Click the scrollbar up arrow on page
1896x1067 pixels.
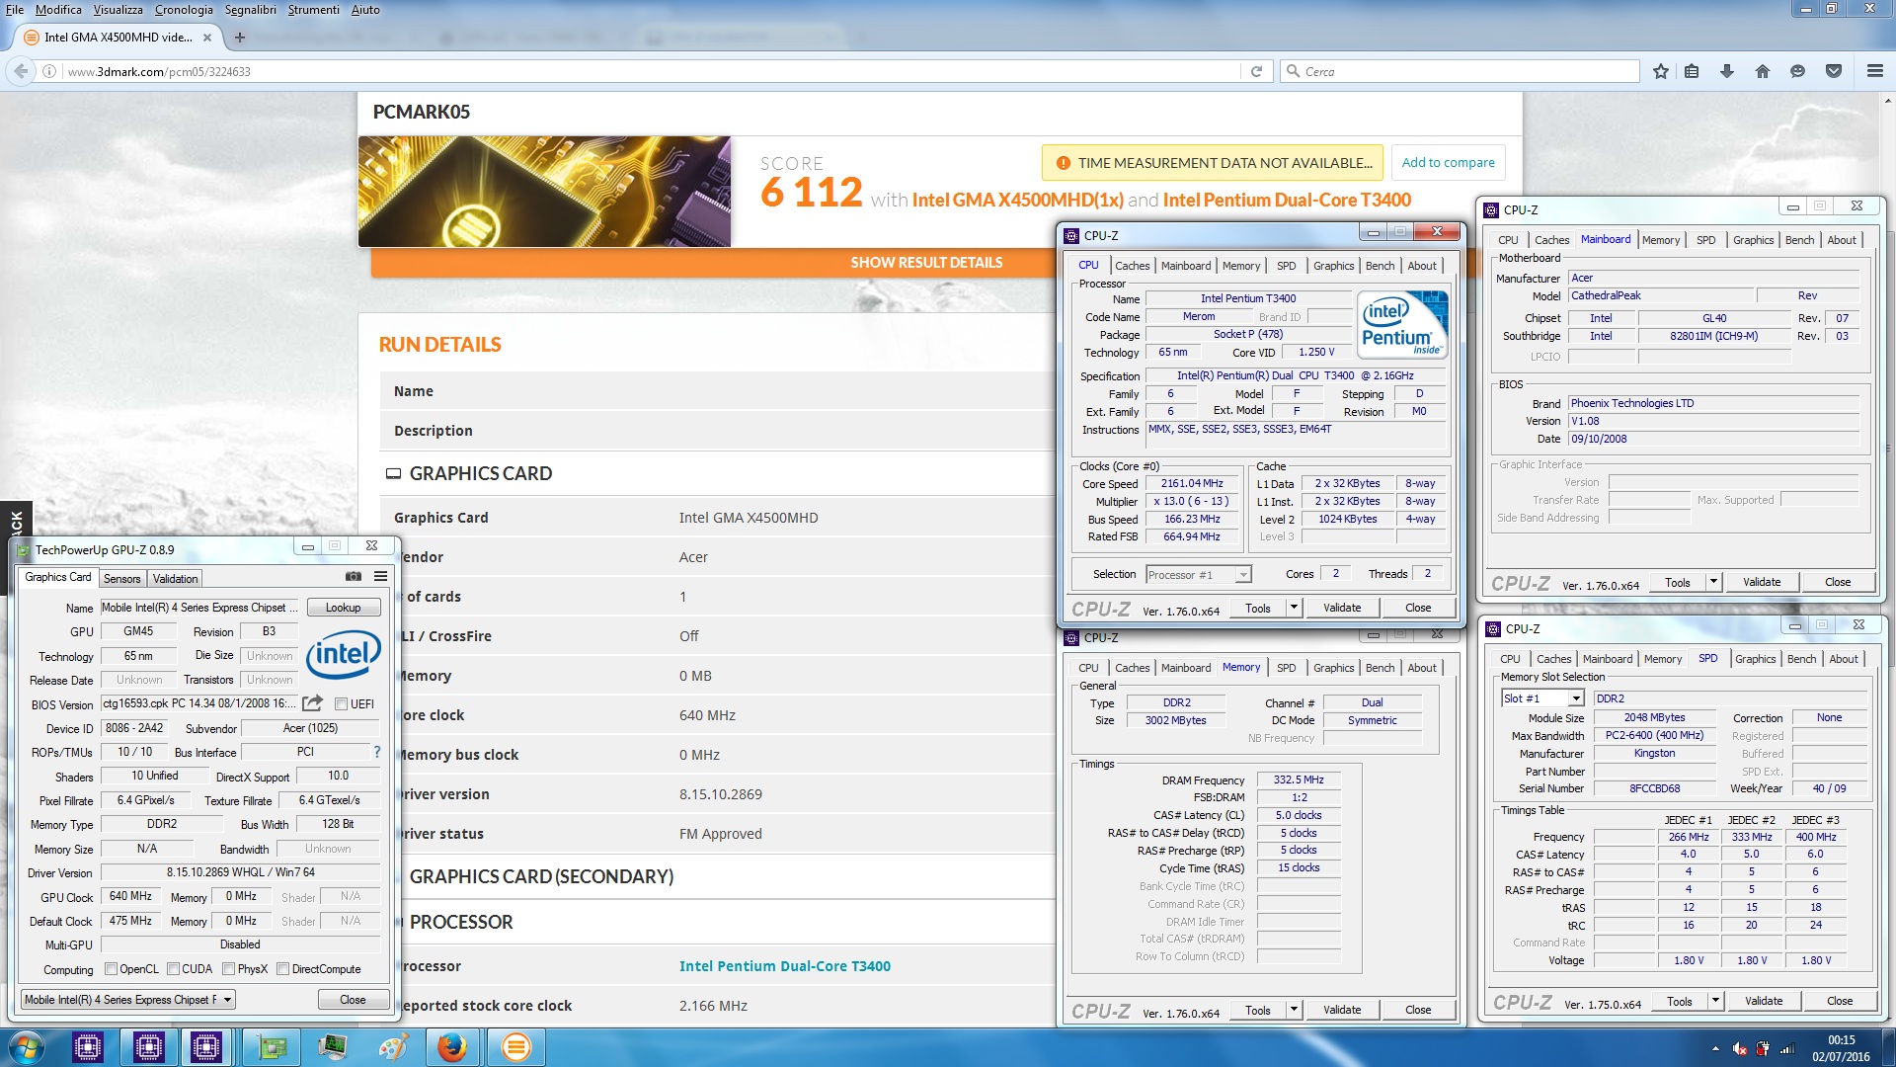(1887, 101)
